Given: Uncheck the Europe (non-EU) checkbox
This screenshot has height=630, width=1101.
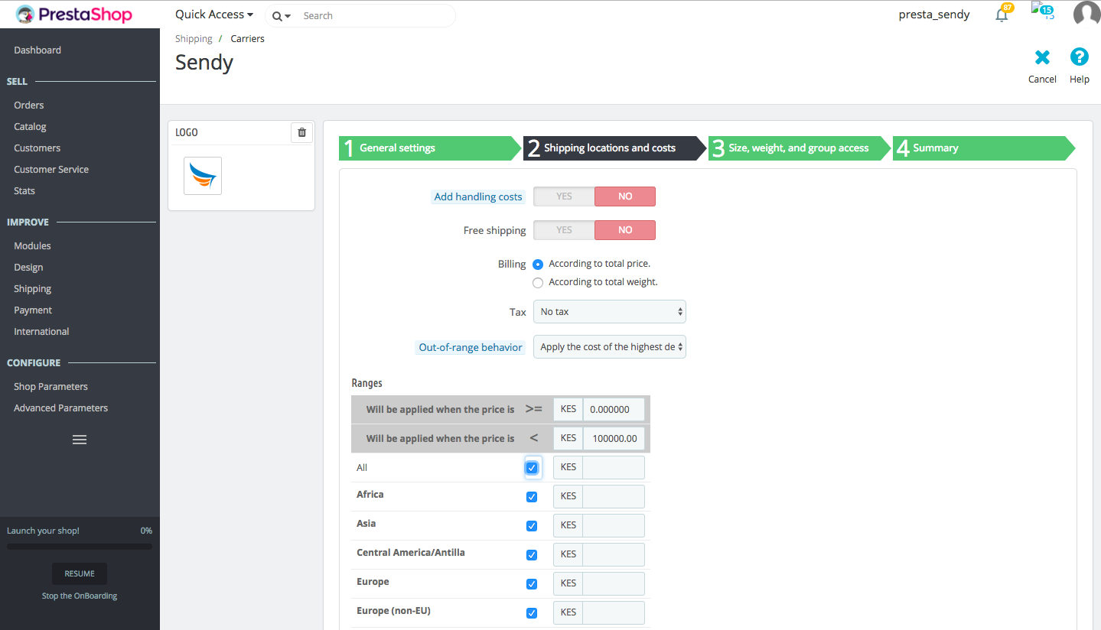Looking at the screenshot, I should coord(532,613).
